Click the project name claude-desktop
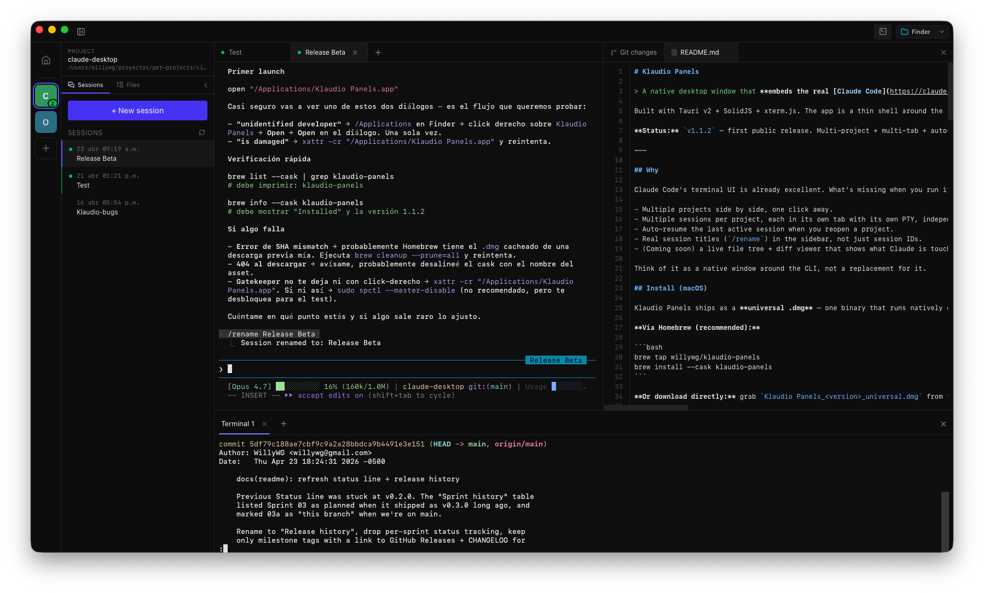984x593 pixels. [92, 60]
